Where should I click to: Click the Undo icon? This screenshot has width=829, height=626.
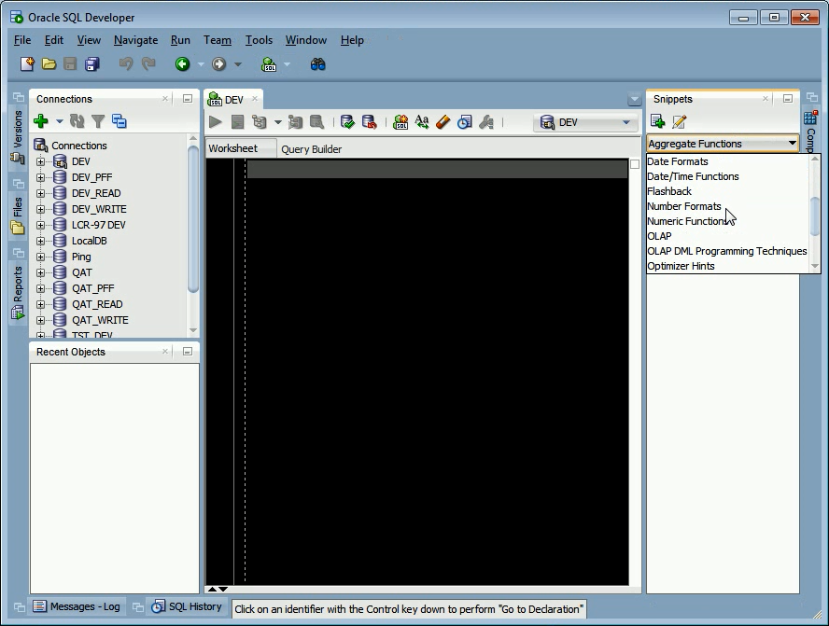(126, 64)
